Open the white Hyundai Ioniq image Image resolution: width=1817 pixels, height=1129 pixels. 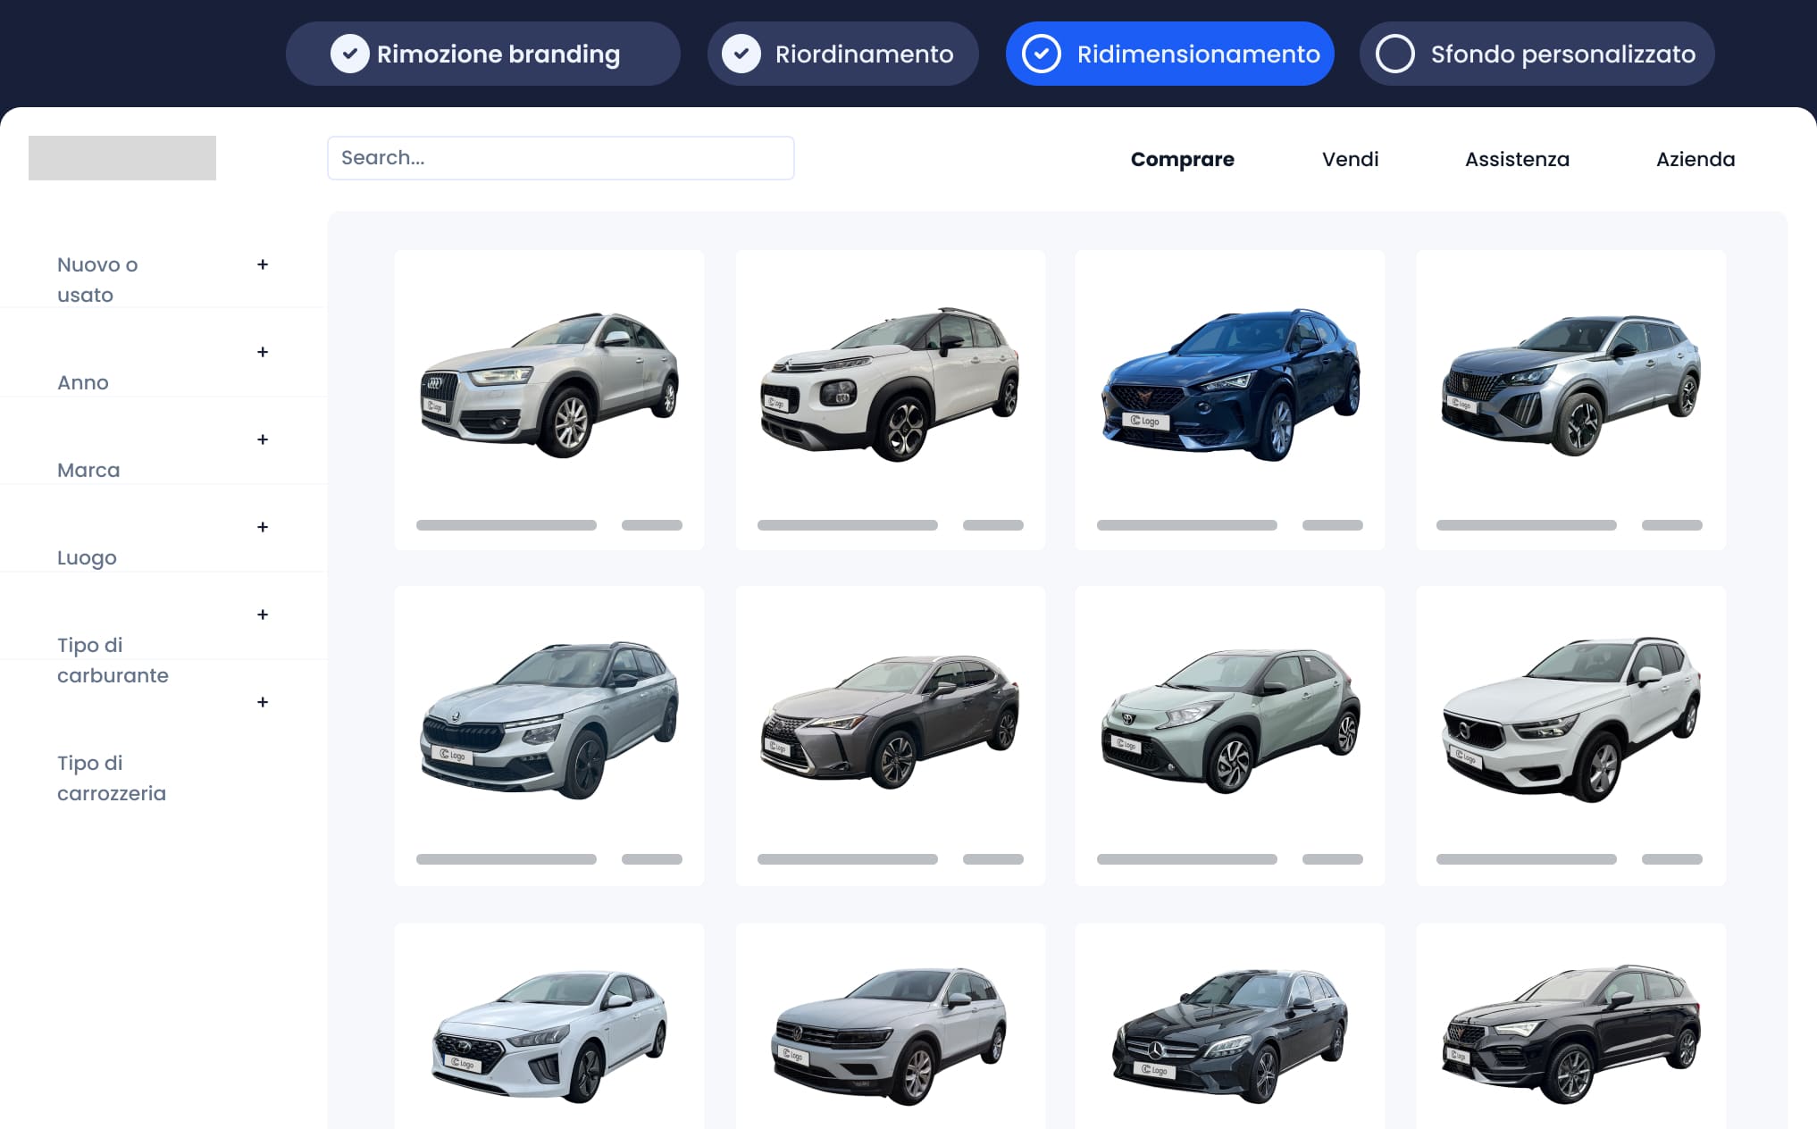click(x=549, y=1036)
